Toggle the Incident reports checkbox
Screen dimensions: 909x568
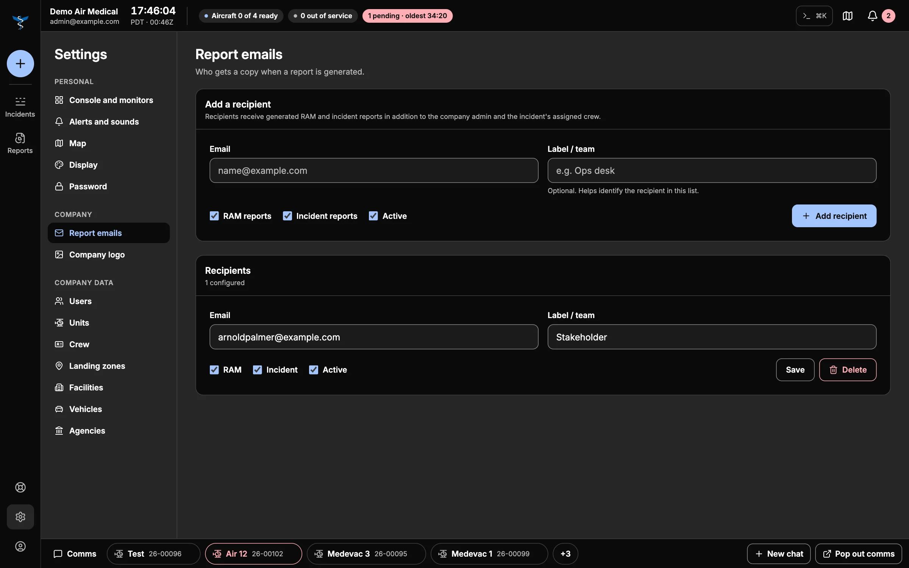point(287,216)
